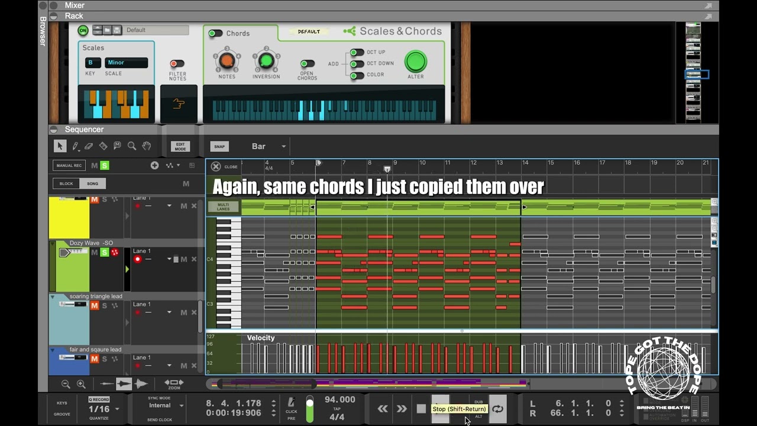
Task: Unmute the fair and sqaure lead track
Action: [94, 359]
